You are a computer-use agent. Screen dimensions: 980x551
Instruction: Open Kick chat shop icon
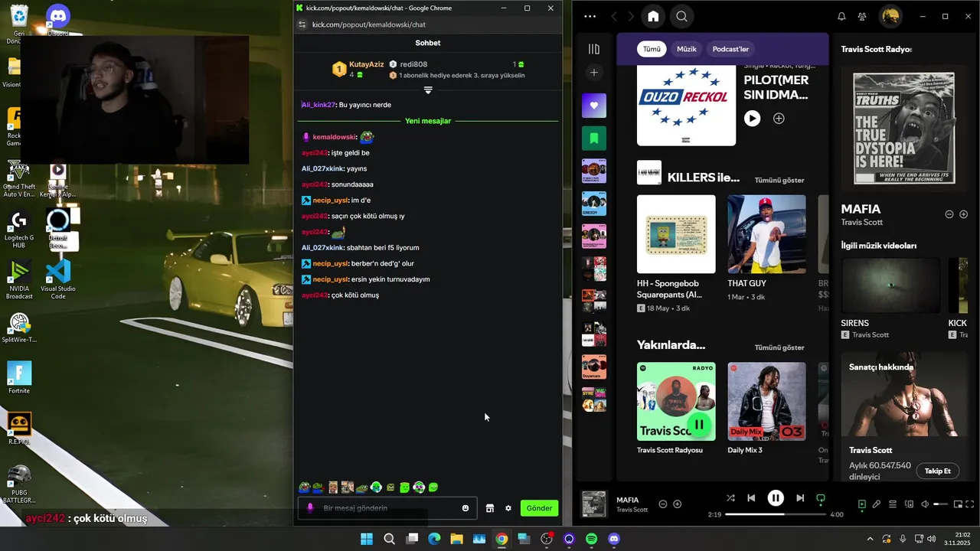pyautogui.click(x=490, y=508)
